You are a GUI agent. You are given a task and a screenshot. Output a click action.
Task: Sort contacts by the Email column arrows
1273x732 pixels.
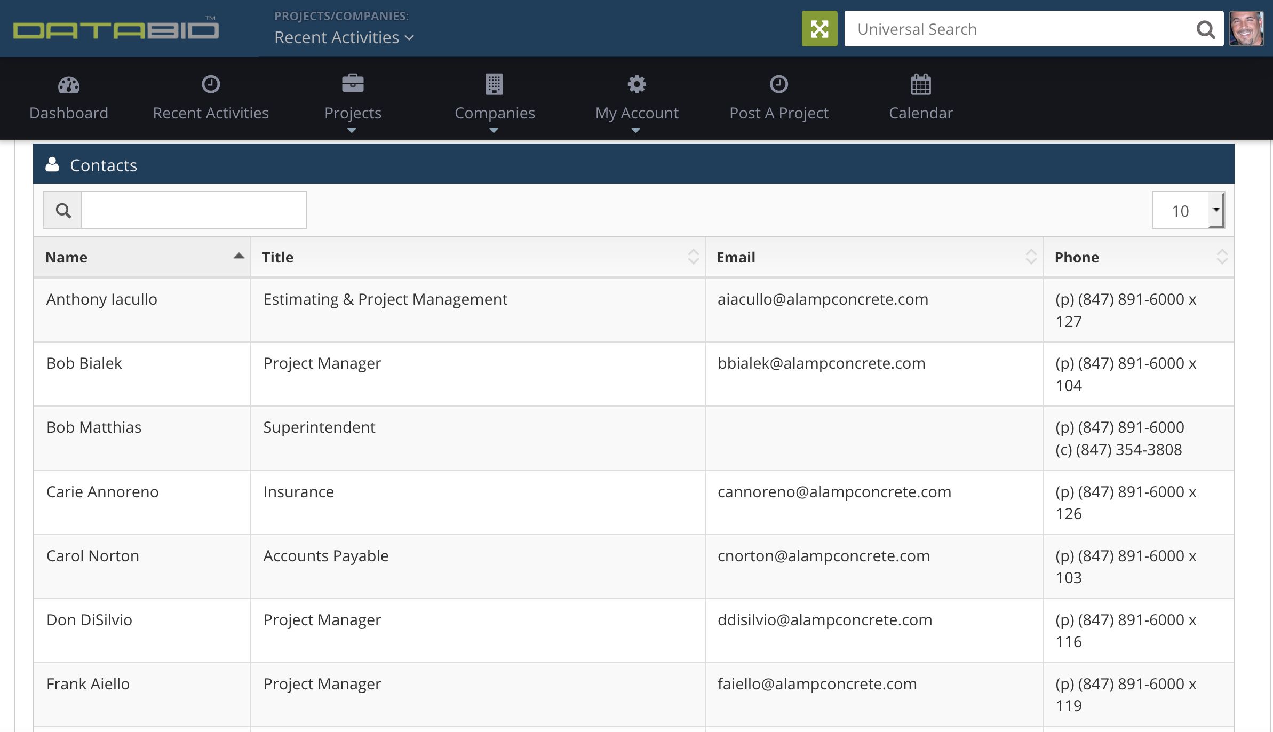[1031, 257]
